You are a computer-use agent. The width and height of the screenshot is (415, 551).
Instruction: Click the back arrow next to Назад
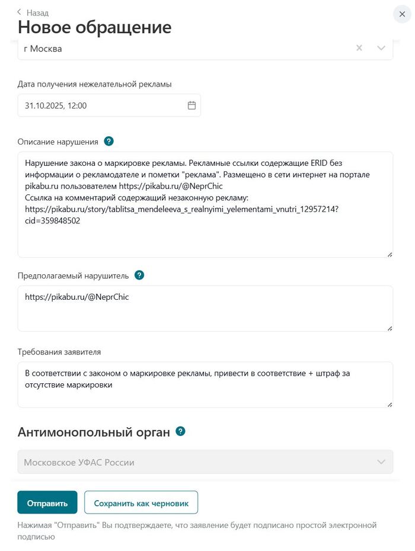[20, 12]
